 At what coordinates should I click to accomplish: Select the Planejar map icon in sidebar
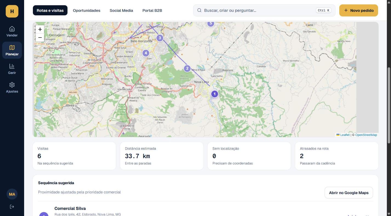[x=12, y=50]
